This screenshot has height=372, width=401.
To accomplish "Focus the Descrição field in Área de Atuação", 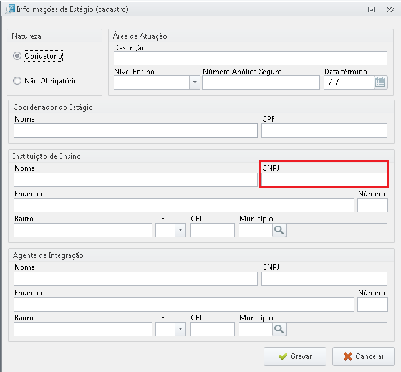I will 250,58.
